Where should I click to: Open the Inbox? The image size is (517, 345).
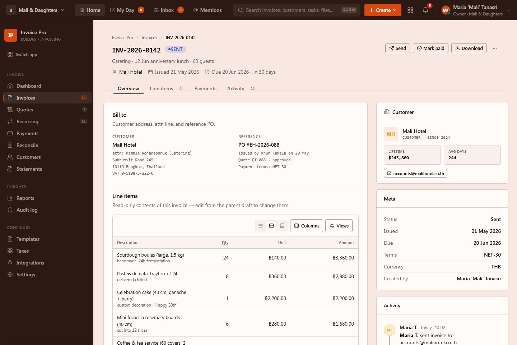168,10
